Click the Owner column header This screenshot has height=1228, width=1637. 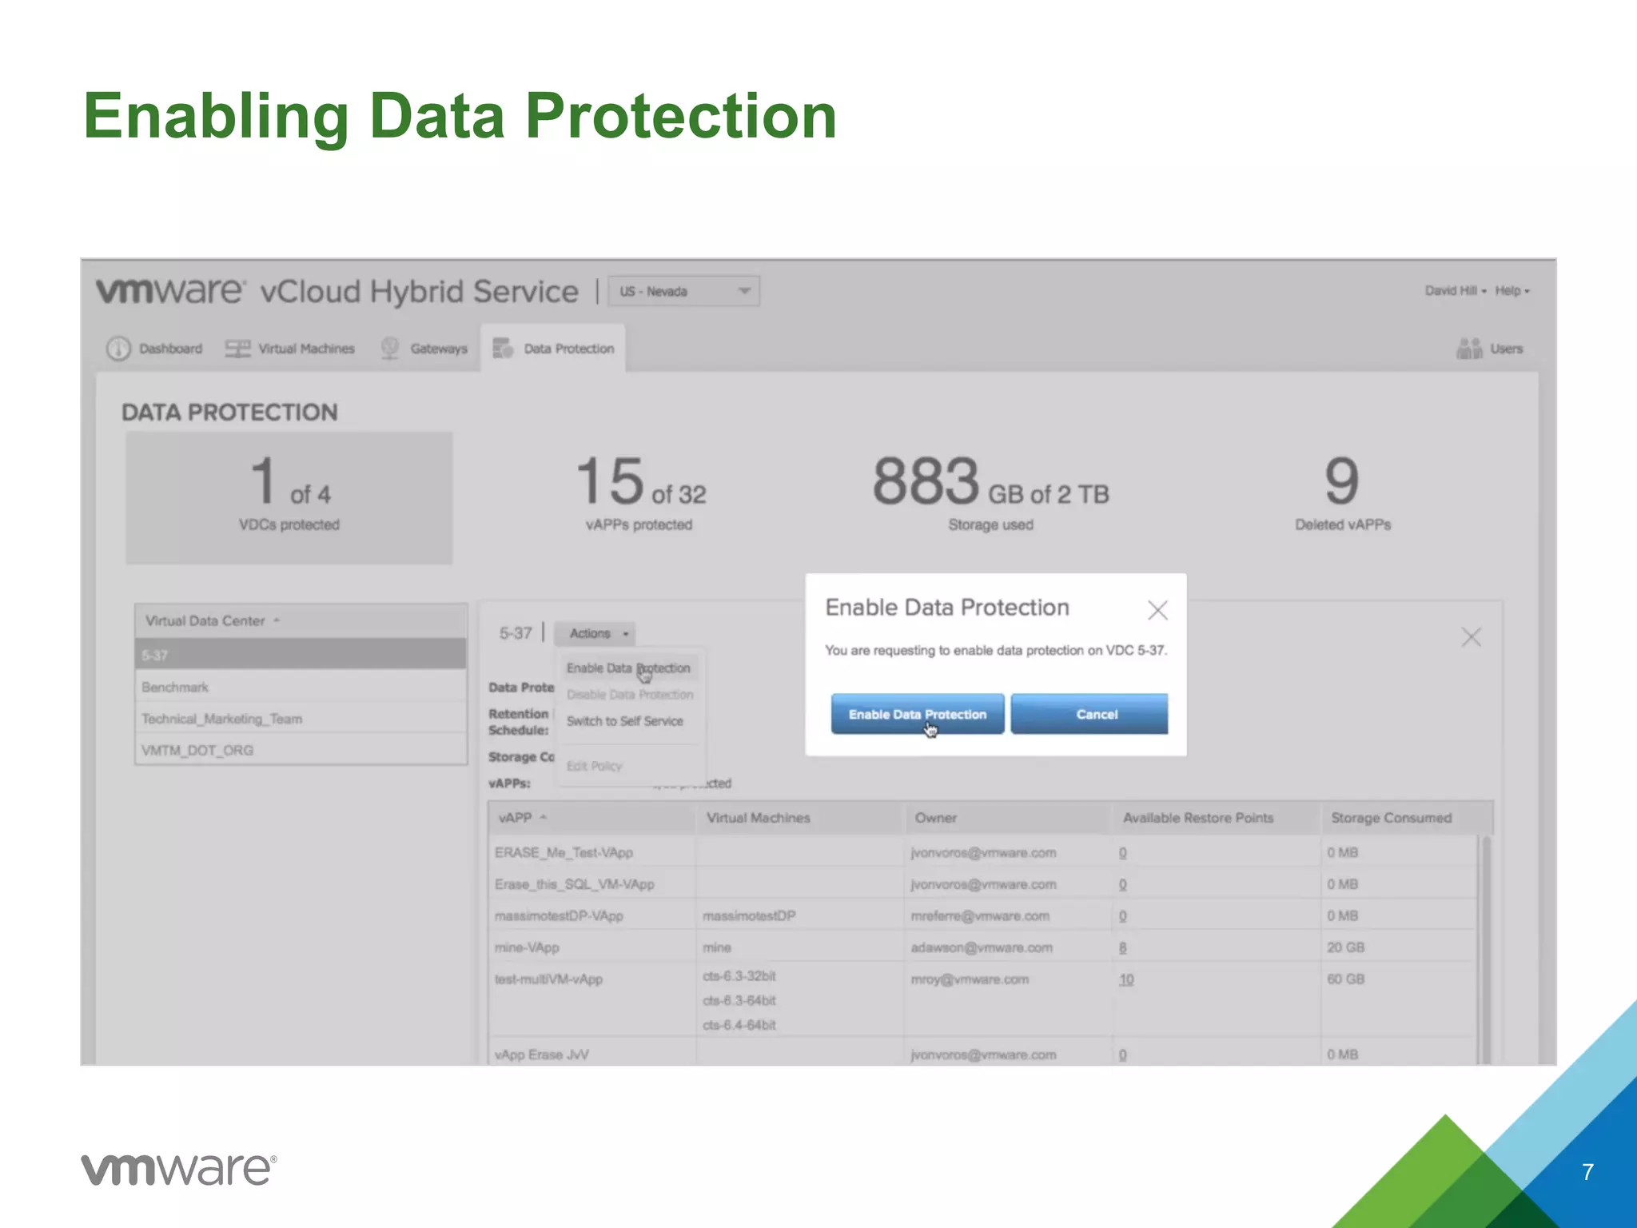click(x=1009, y=818)
